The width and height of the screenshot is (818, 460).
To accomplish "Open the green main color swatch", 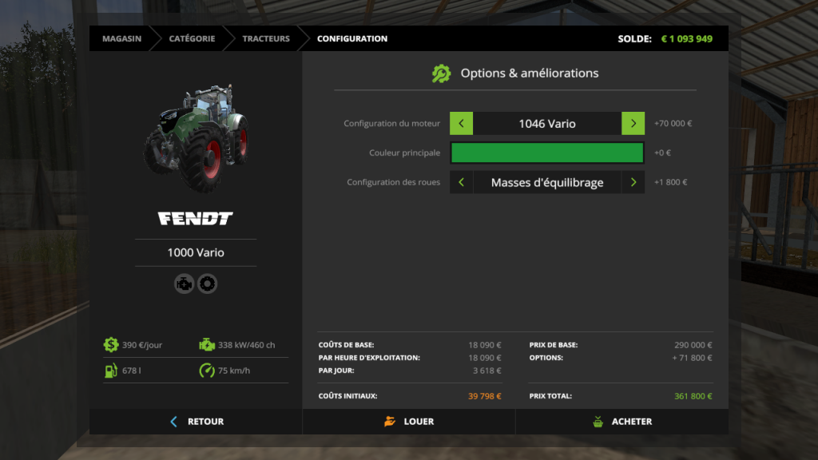I will (x=546, y=153).
